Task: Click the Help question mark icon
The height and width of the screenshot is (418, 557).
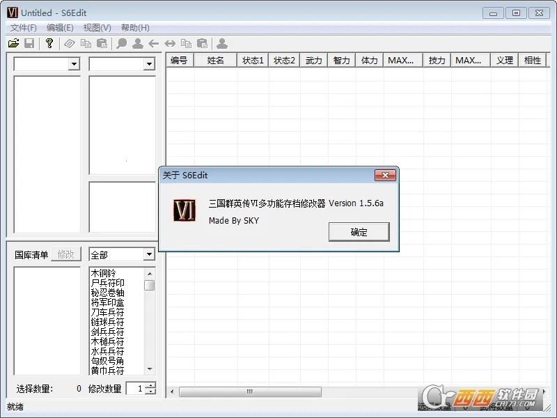Action: point(47,42)
